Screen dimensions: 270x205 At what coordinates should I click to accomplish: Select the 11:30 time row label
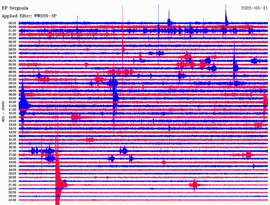coord(12,110)
